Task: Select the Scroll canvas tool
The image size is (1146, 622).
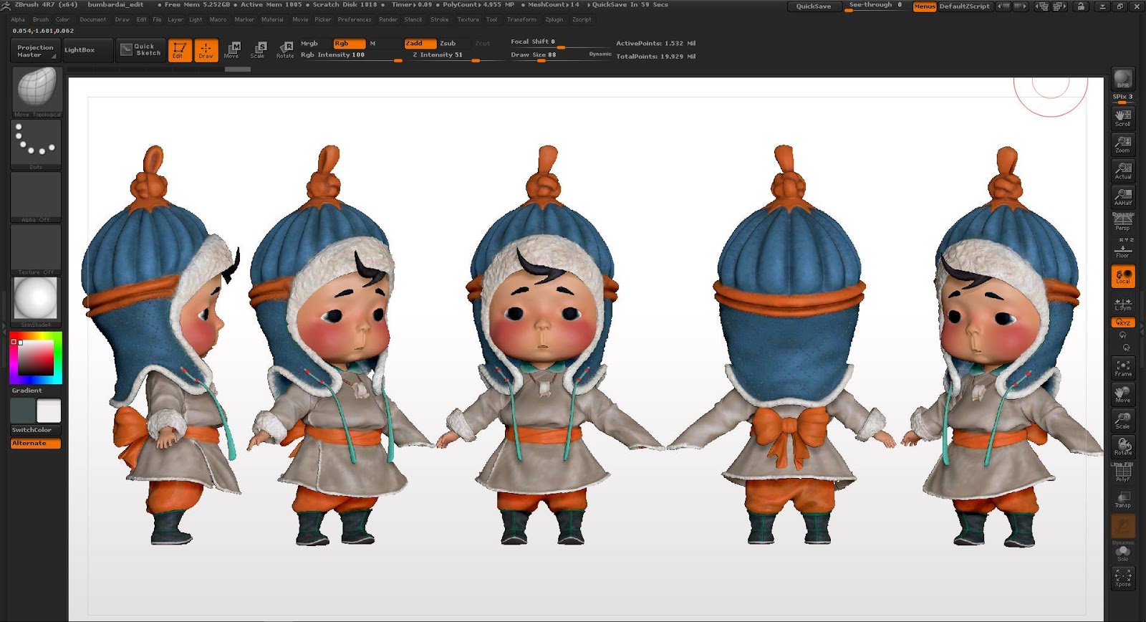Action: 1122,118
